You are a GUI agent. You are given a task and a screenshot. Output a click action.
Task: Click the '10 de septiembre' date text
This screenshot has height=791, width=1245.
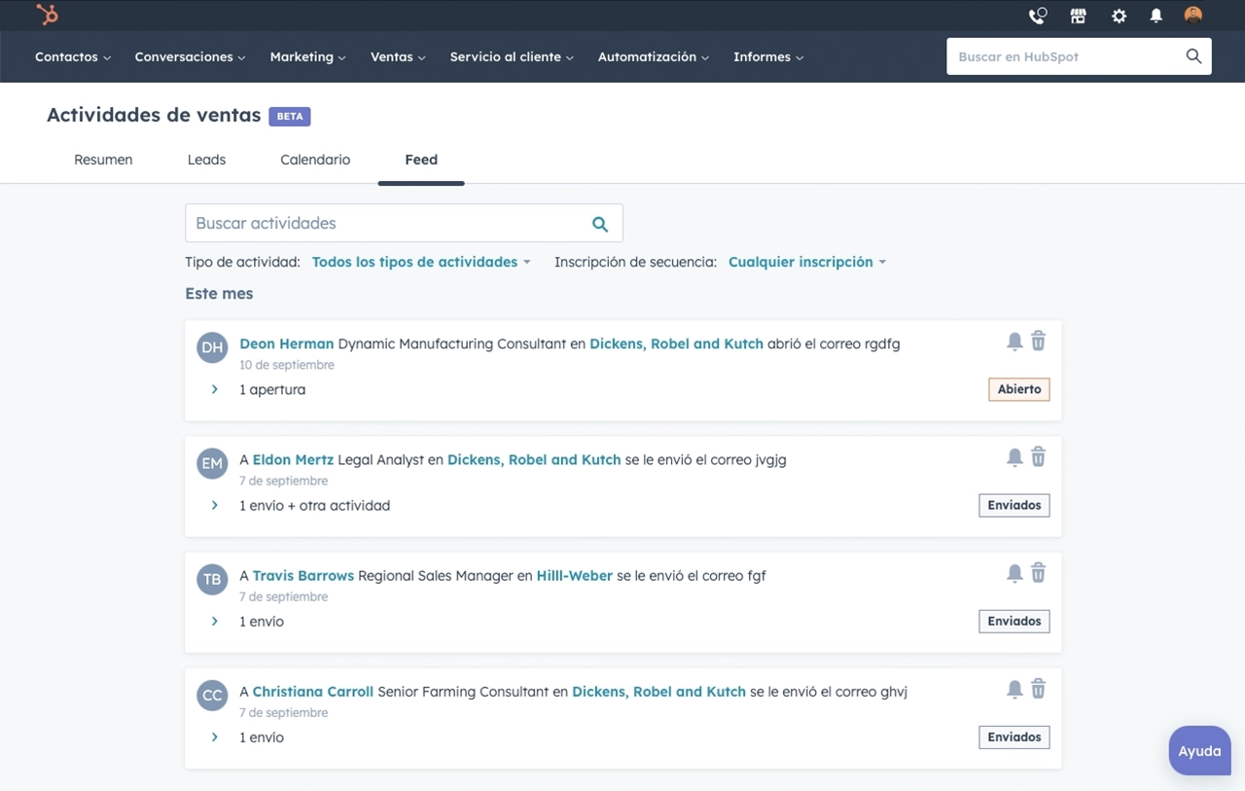coord(287,365)
